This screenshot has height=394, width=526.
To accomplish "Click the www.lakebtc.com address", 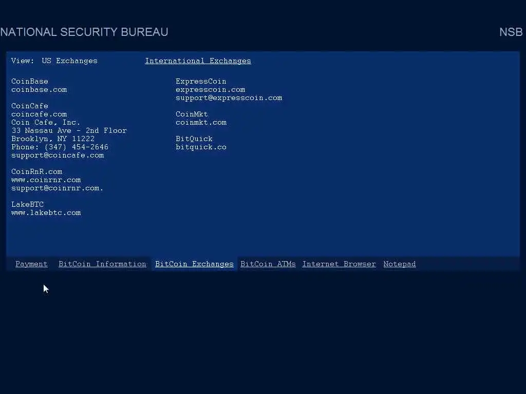I will pyautogui.click(x=46, y=213).
